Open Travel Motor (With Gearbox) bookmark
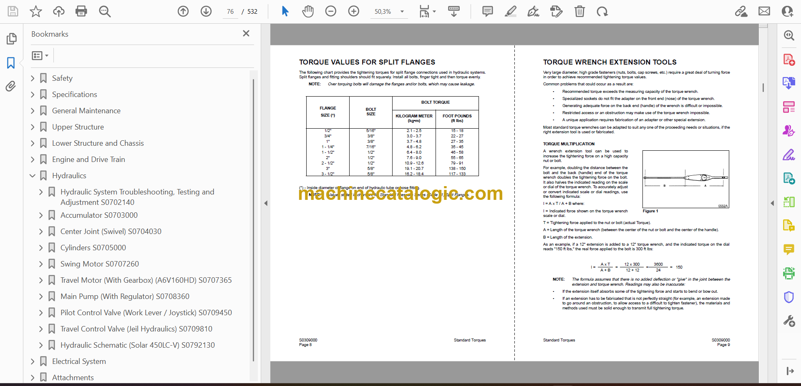 click(x=146, y=280)
